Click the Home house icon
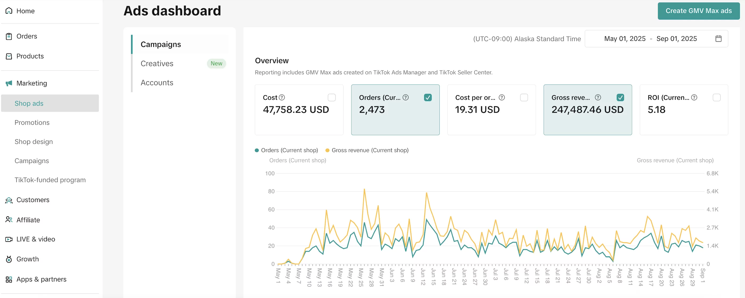Image resolution: width=745 pixels, height=298 pixels. coord(9,11)
